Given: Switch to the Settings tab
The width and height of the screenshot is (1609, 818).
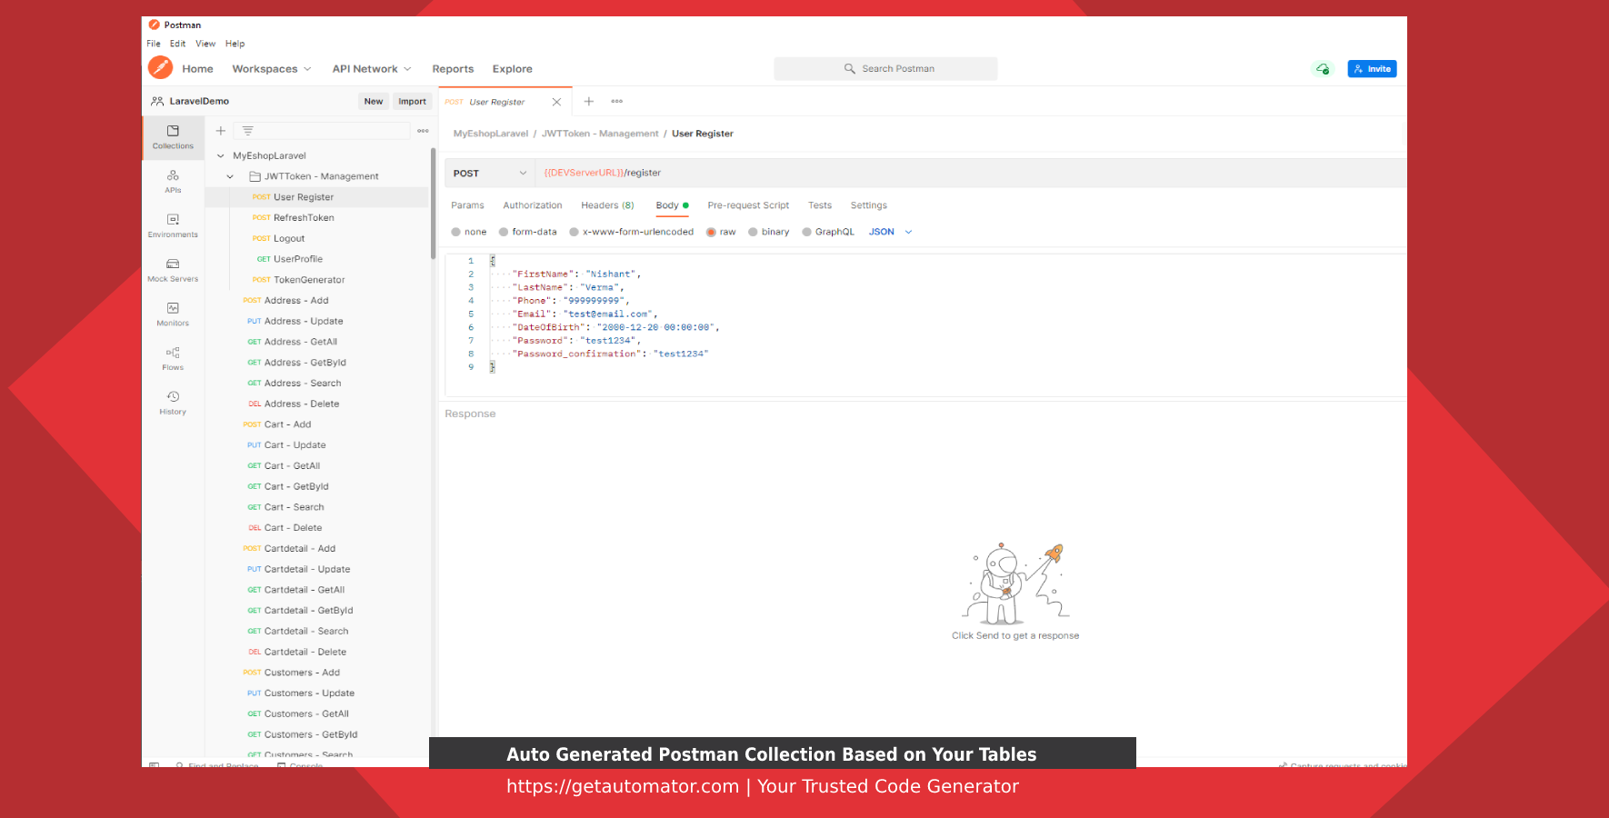Looking at the screenshot, I should pyautogui.click(x=868, y=205).
